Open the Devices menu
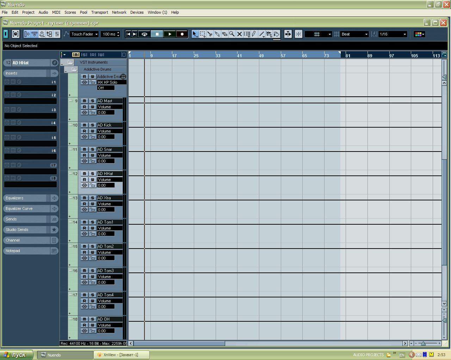 click(x=137, y=12)
